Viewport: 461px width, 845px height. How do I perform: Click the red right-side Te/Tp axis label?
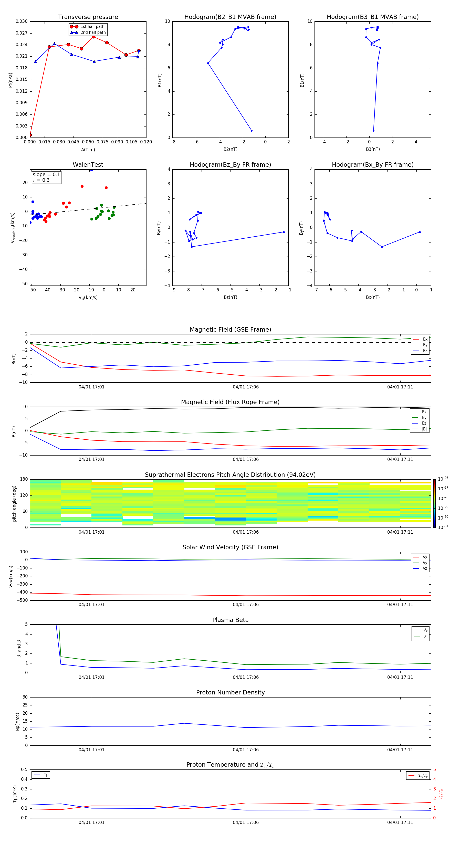(441, 794)
